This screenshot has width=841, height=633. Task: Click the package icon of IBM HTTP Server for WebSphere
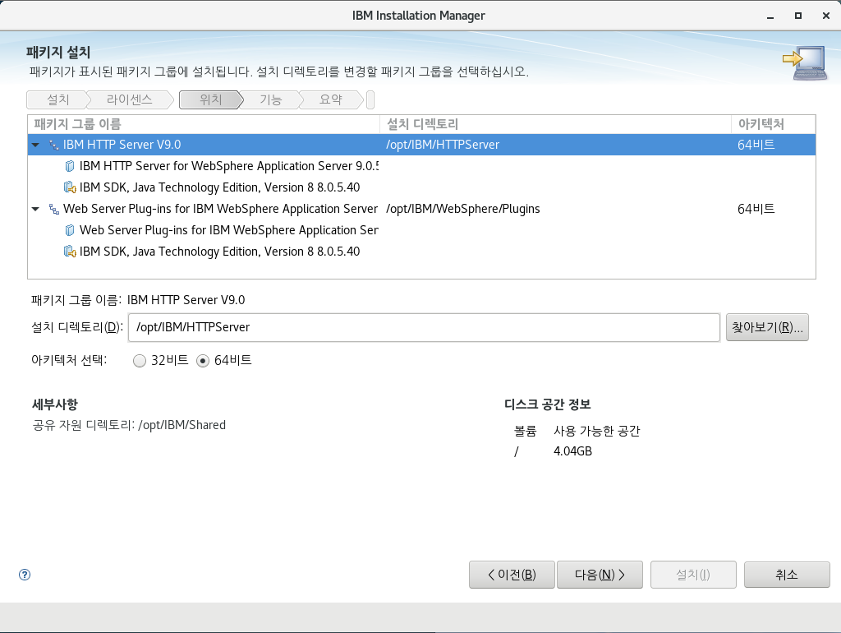click(x=70, y=166)
